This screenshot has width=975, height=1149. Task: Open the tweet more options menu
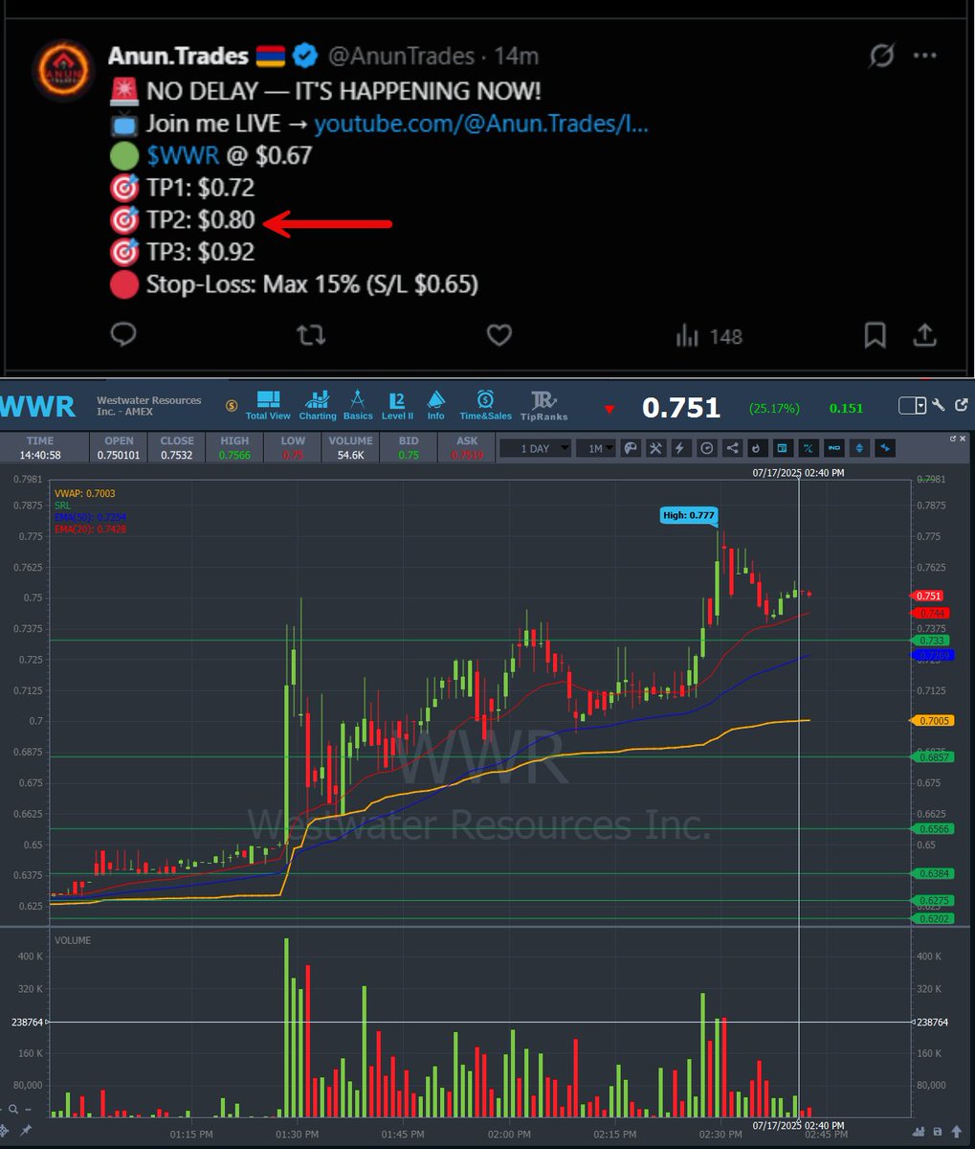(925, 56)
